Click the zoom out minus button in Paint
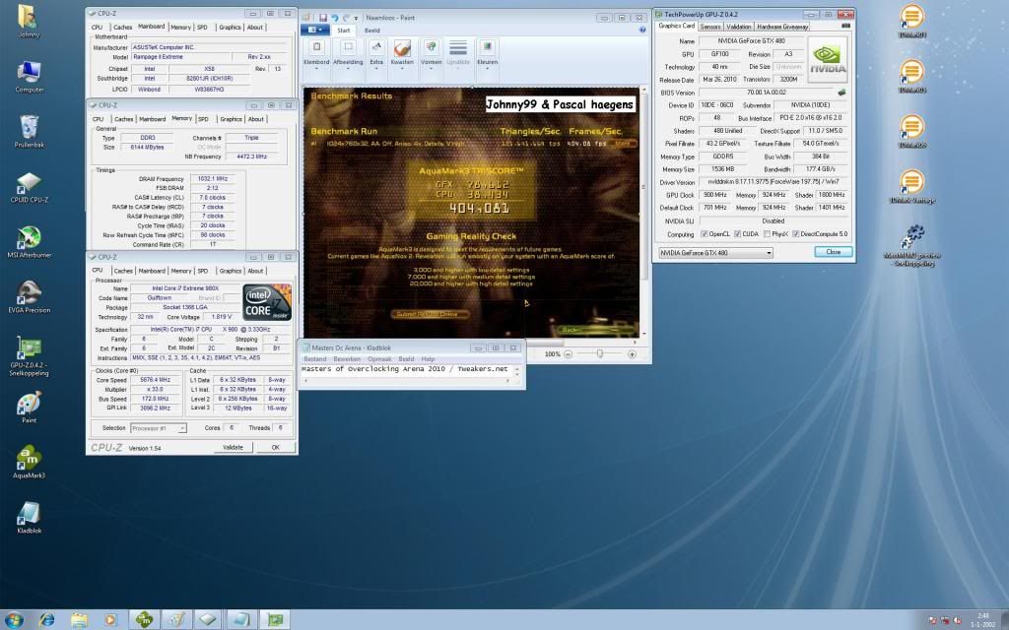Viewport: 1009px width, 630px height. pos(569,354)
